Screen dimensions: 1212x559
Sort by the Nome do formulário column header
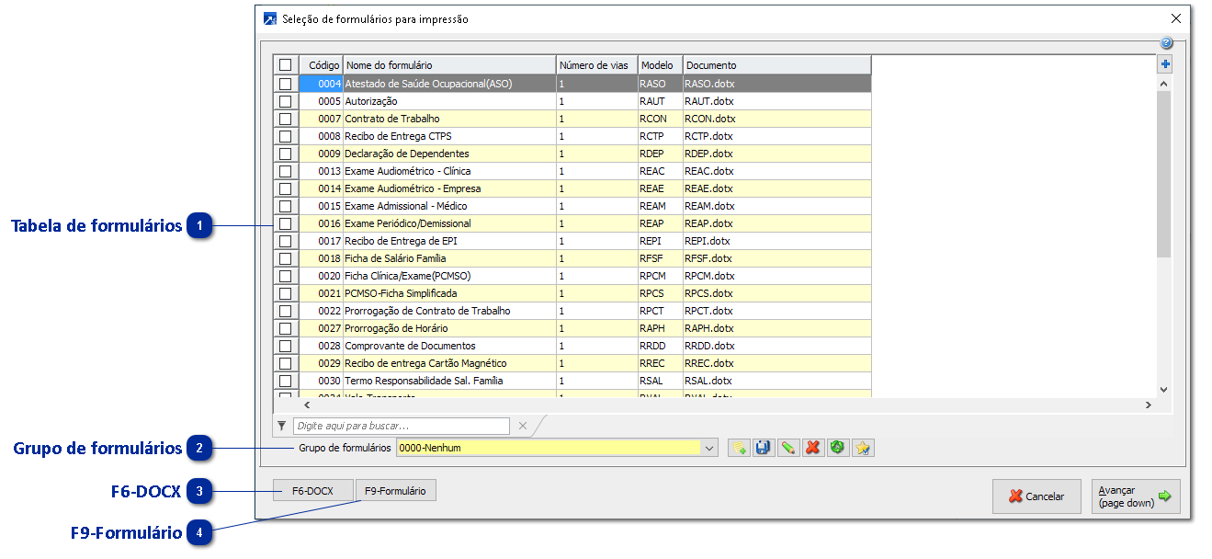coord(449,65)
